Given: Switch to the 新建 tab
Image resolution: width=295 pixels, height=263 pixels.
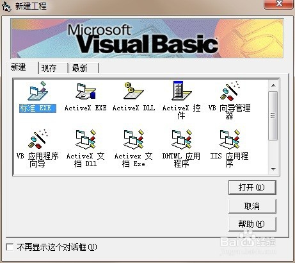Looking at the screenshot, I should point(22,67).
